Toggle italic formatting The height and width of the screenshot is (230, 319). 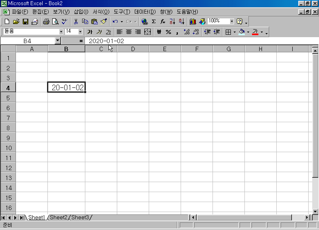coord(99,32)
